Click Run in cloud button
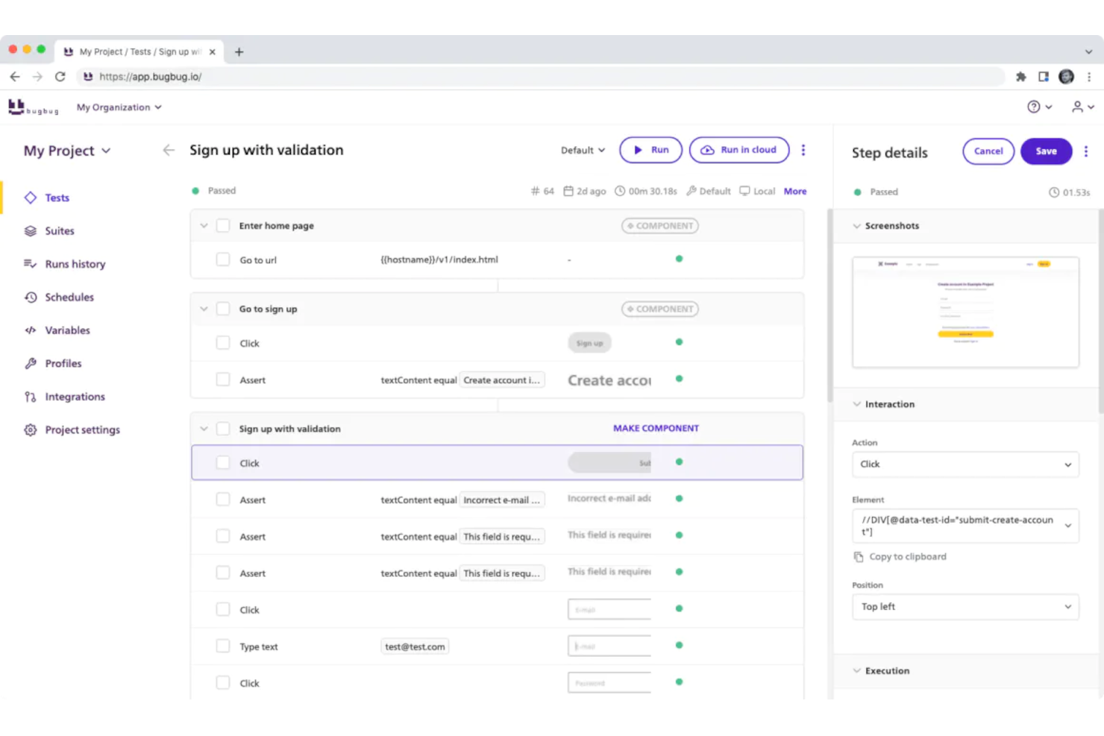 [739, 150]
